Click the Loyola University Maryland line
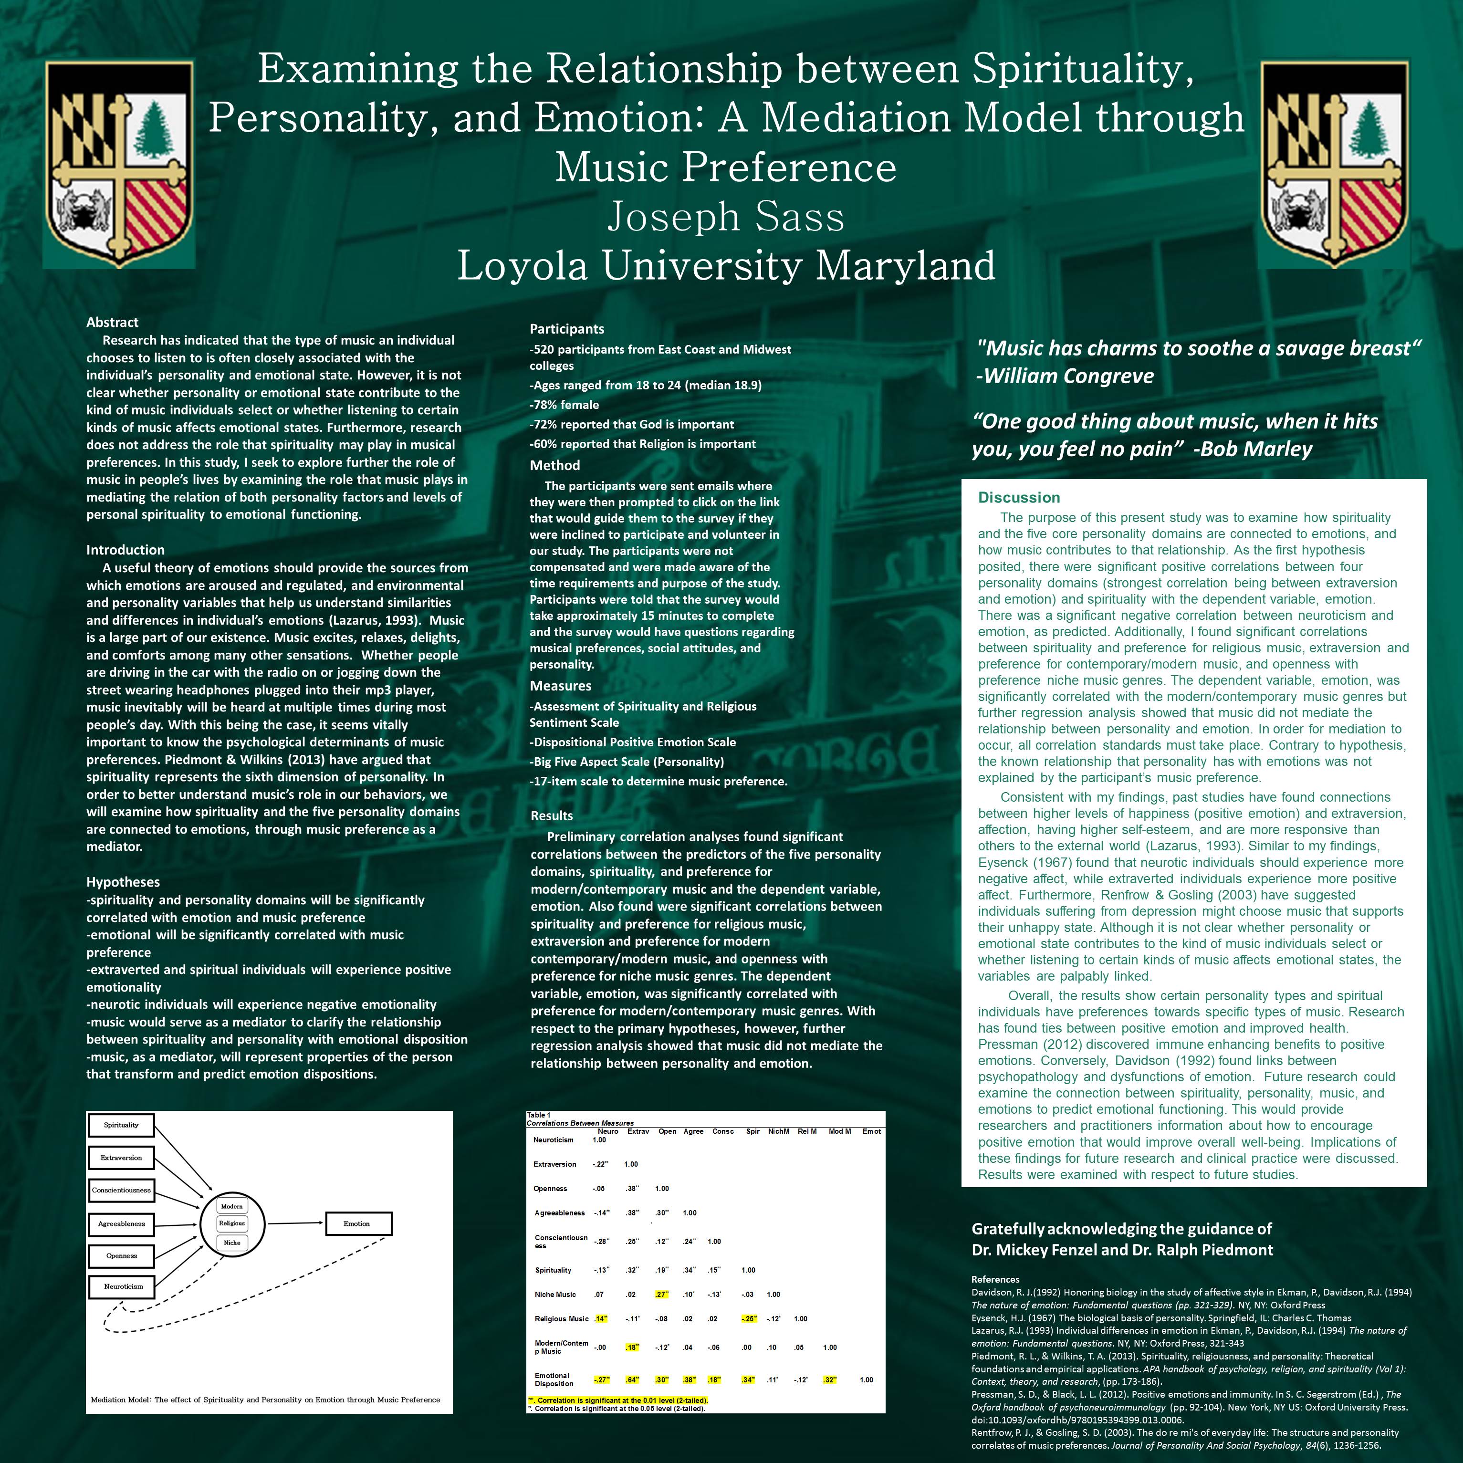 pos(726,266)
